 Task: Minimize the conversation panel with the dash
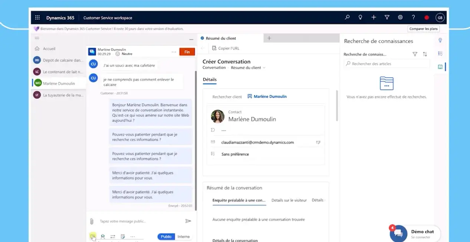pyautogui.click(x=191, y=39)
